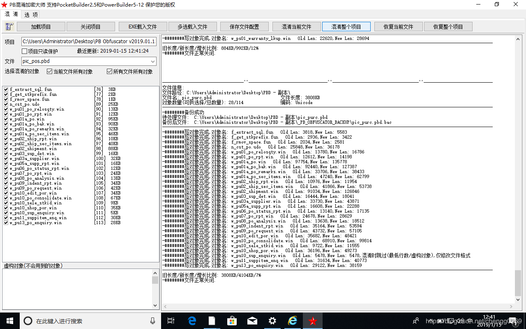Click the 虚构对象 text area
This screenshot has height=329, width=526.
77,289
